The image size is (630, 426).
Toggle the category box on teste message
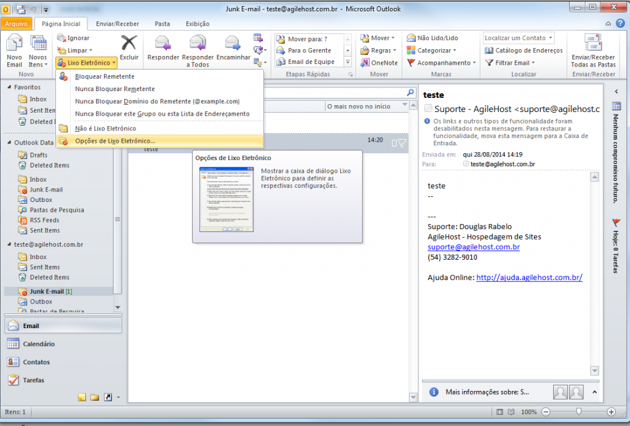point(394,143)
